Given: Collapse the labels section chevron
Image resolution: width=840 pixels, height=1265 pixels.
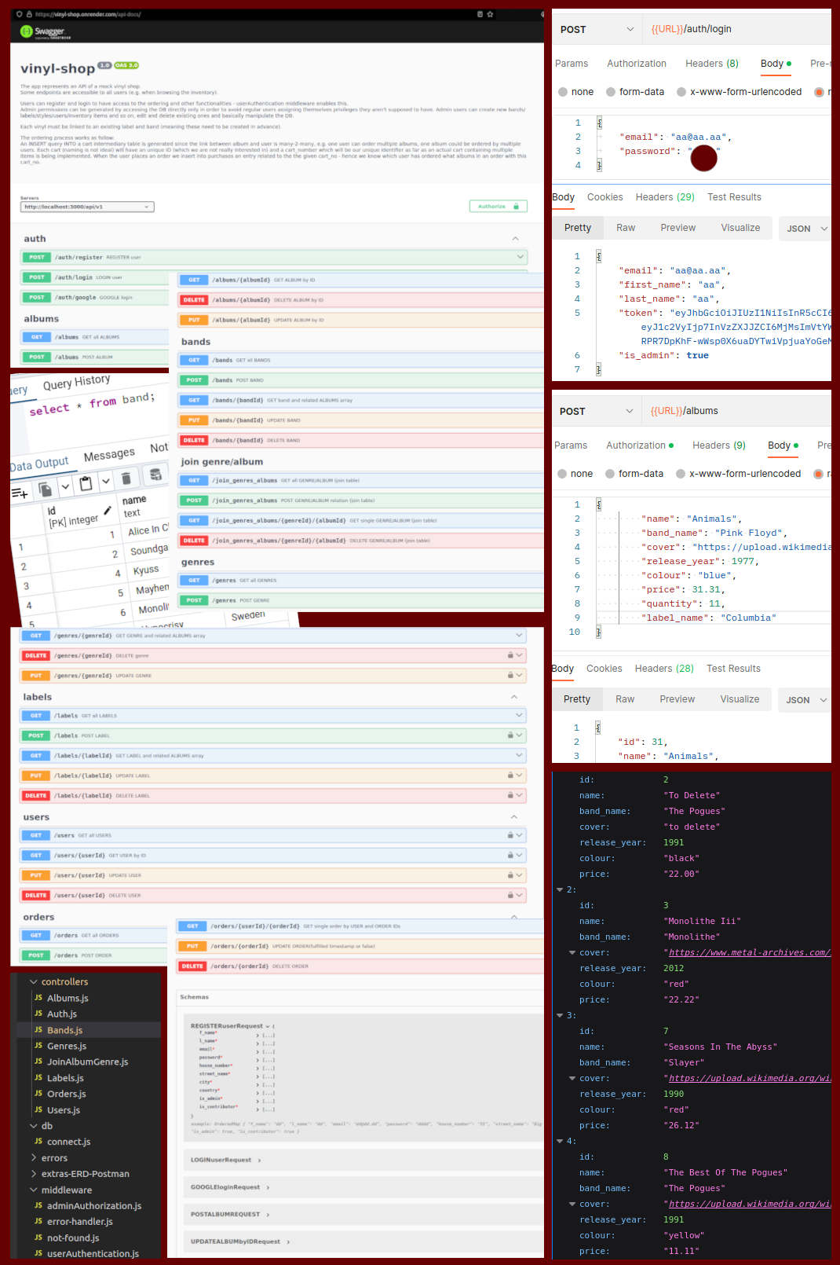Looking at the screenshot, I should pyautogui.click(x=514, y=697).
